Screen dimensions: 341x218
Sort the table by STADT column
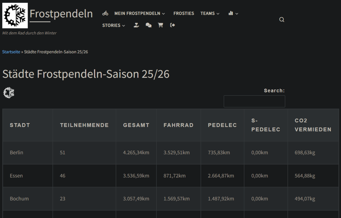pos(20,125)
